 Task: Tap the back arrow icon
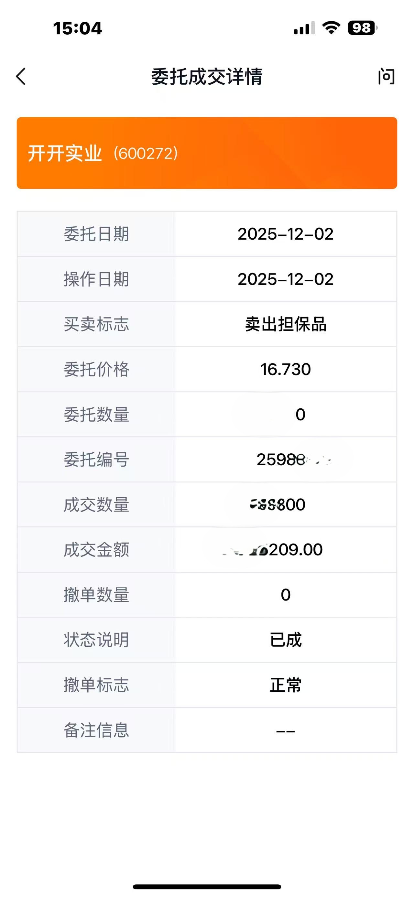pyautogui.click(x=21, y=76)
